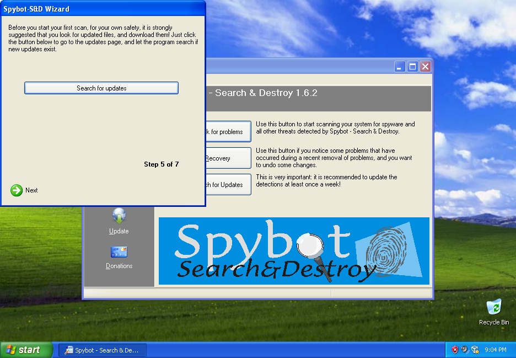Click the Step 5 of 7 text
The height and width of the screenshot is (358, 516).
161,164
